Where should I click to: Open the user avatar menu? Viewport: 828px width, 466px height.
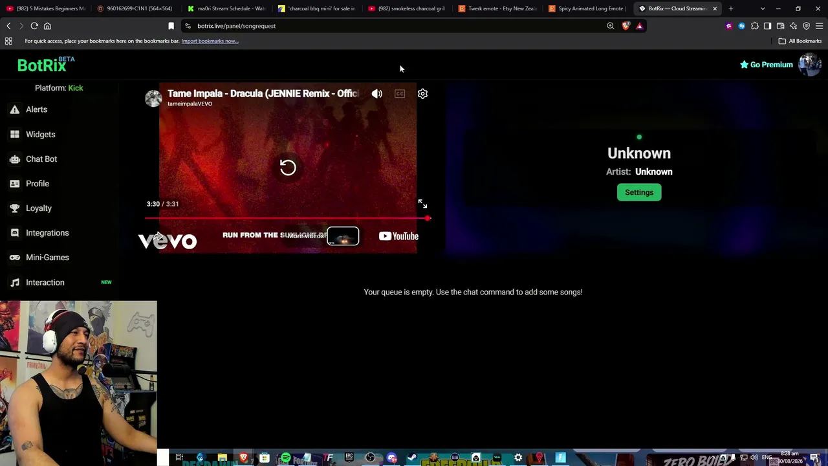(x=810, y=65)
